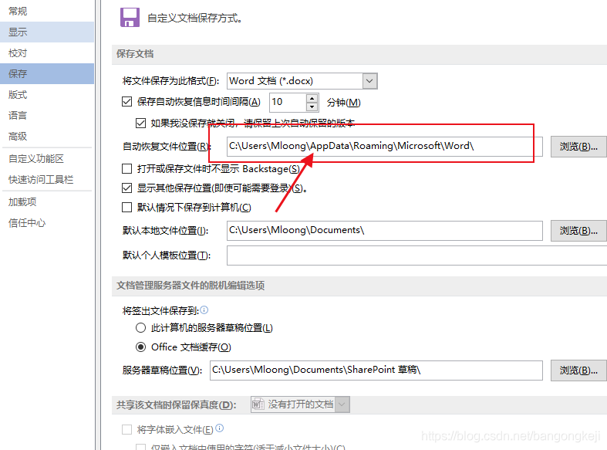This screenshot has height=450, width=607.
Task: Open the 没有打开的文档 dropdown
Action: [x=300, y=404]
